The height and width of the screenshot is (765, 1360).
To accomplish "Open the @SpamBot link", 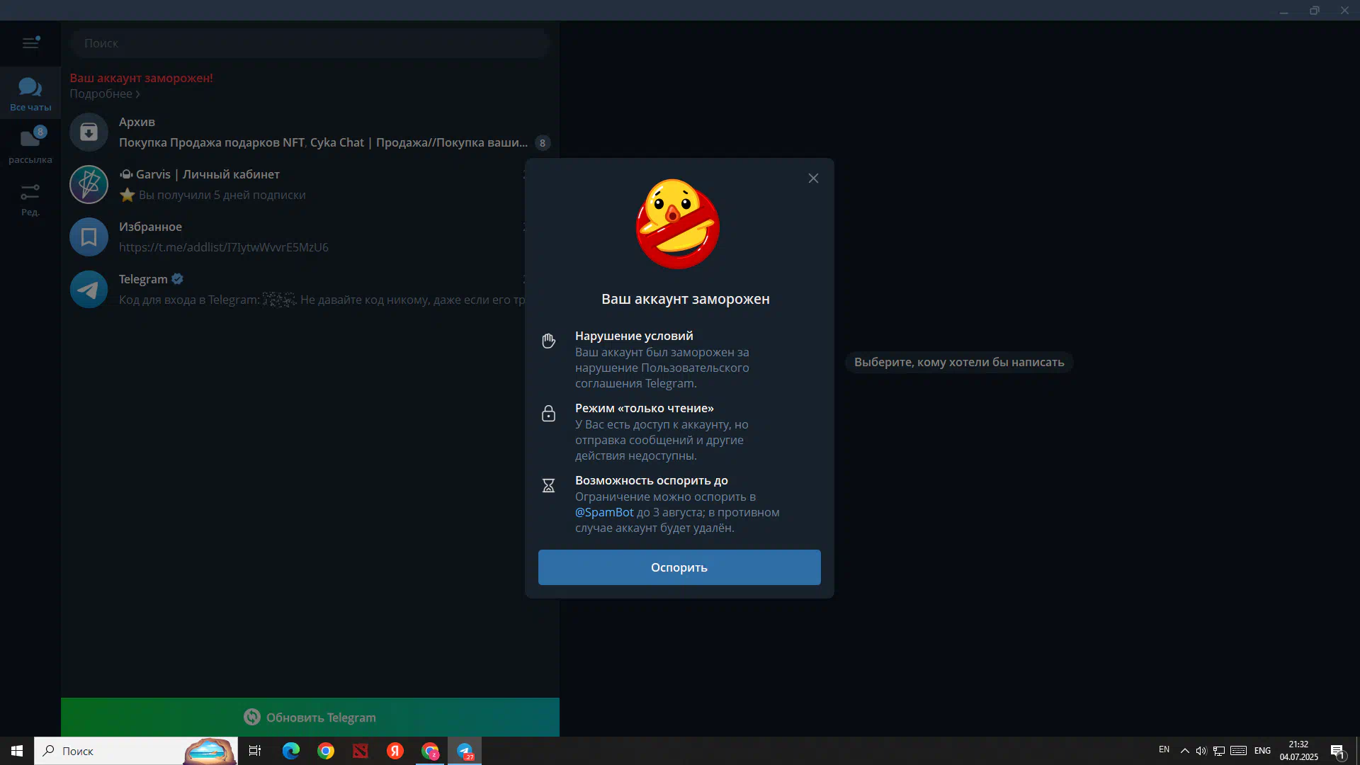I will coord(604,512).
